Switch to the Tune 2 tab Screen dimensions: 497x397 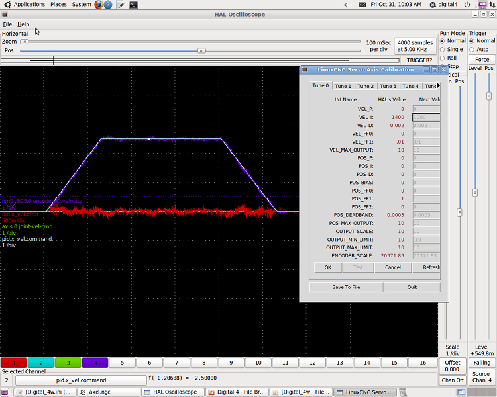tap(365, 86)
